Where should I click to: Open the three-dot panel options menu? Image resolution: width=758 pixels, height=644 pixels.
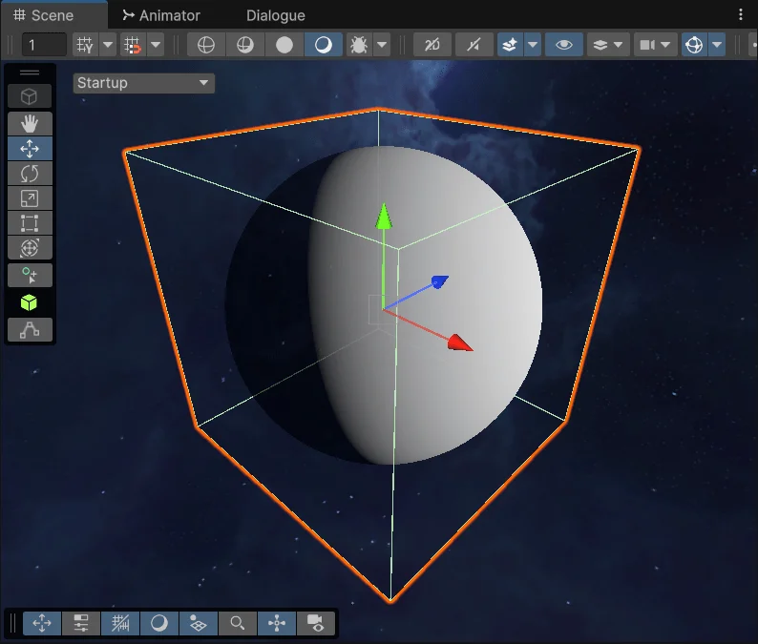coord(742,15)
